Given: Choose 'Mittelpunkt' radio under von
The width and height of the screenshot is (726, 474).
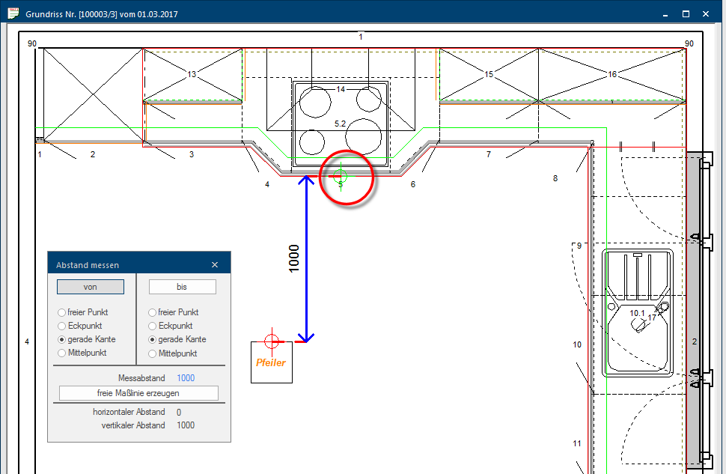Looking at the screenshot, I should tap(61, 353).
